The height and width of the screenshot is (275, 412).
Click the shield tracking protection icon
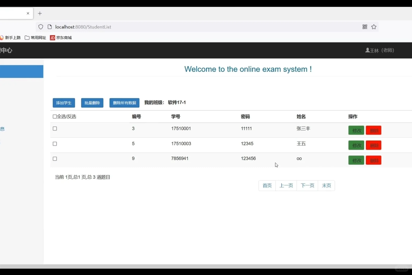[41, 27]
